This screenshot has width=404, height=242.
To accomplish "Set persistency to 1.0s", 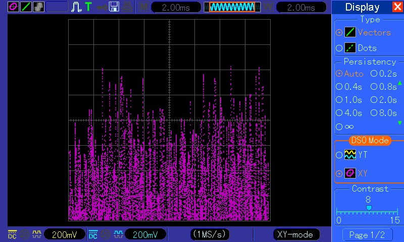I will pyautogui.click(x=339, y=100).
